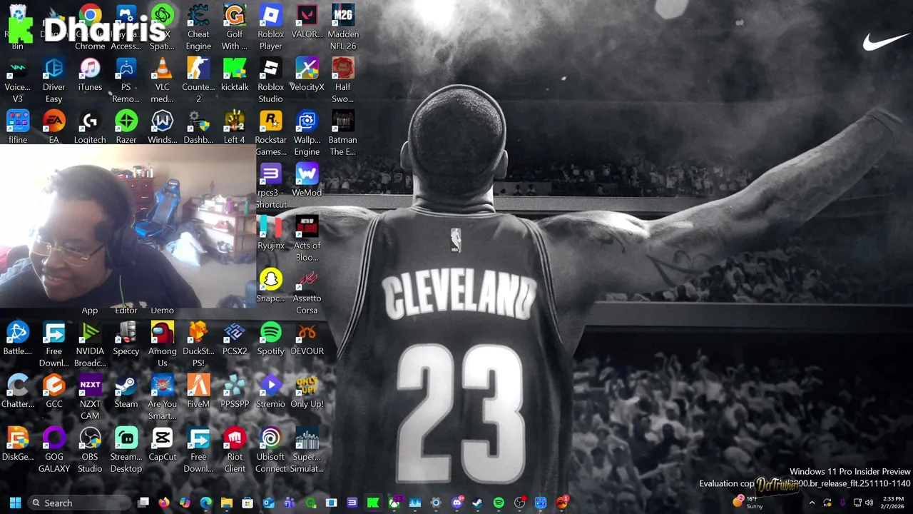Select the PCSX2 desktop icon
The width and height of the screenshot is (913, 514).
[235, 338]
